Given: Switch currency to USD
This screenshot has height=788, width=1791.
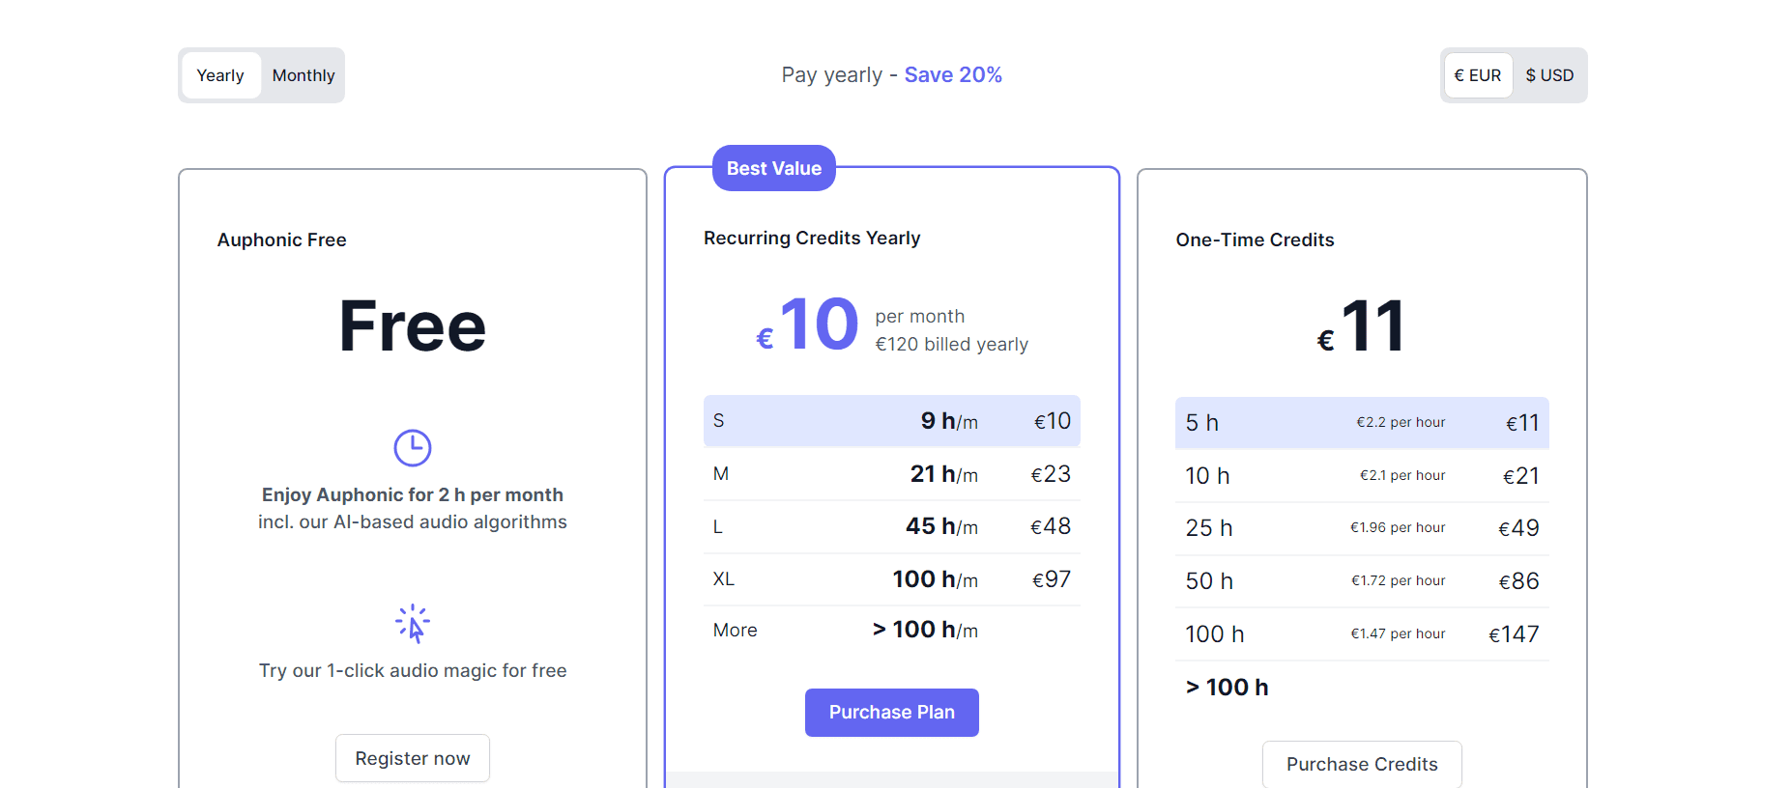Looking at the screenshot, I should (x=1548, y=75).
